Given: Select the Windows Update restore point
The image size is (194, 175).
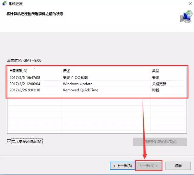Looking at the screenshot, I should (78, 84).
